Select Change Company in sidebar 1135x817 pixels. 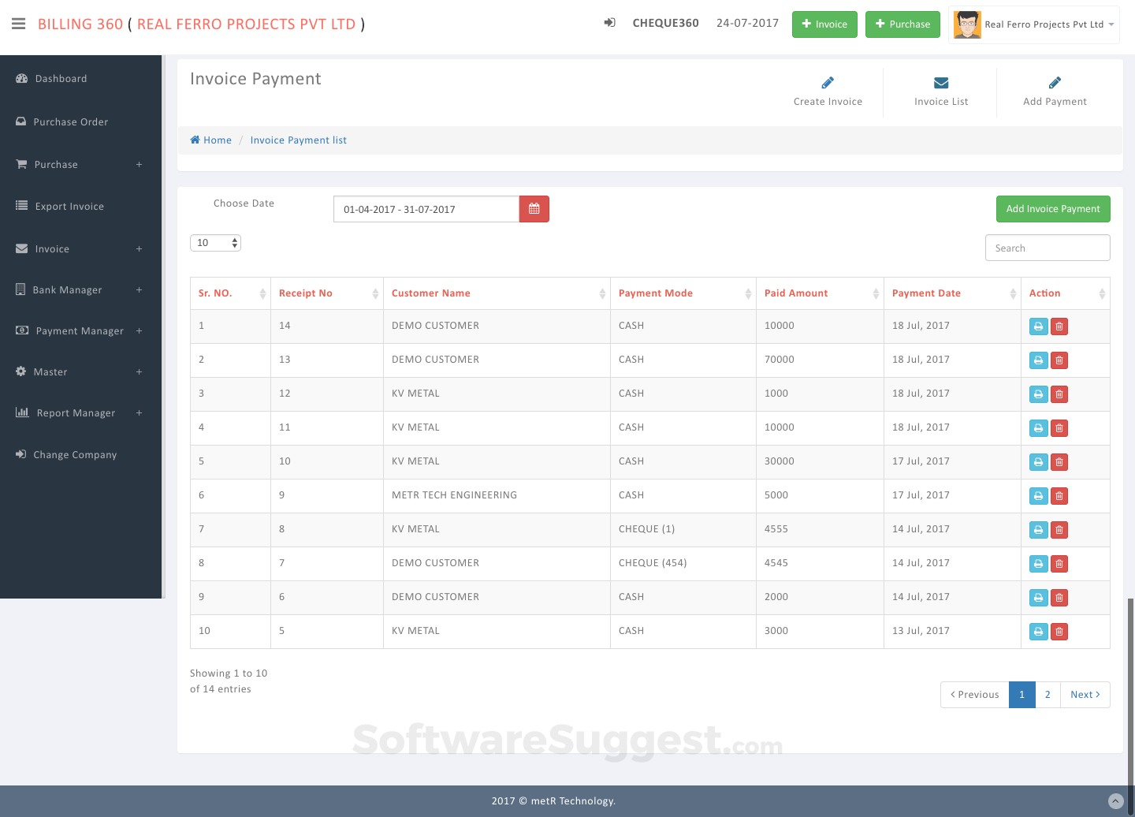(x=75, y=455)
